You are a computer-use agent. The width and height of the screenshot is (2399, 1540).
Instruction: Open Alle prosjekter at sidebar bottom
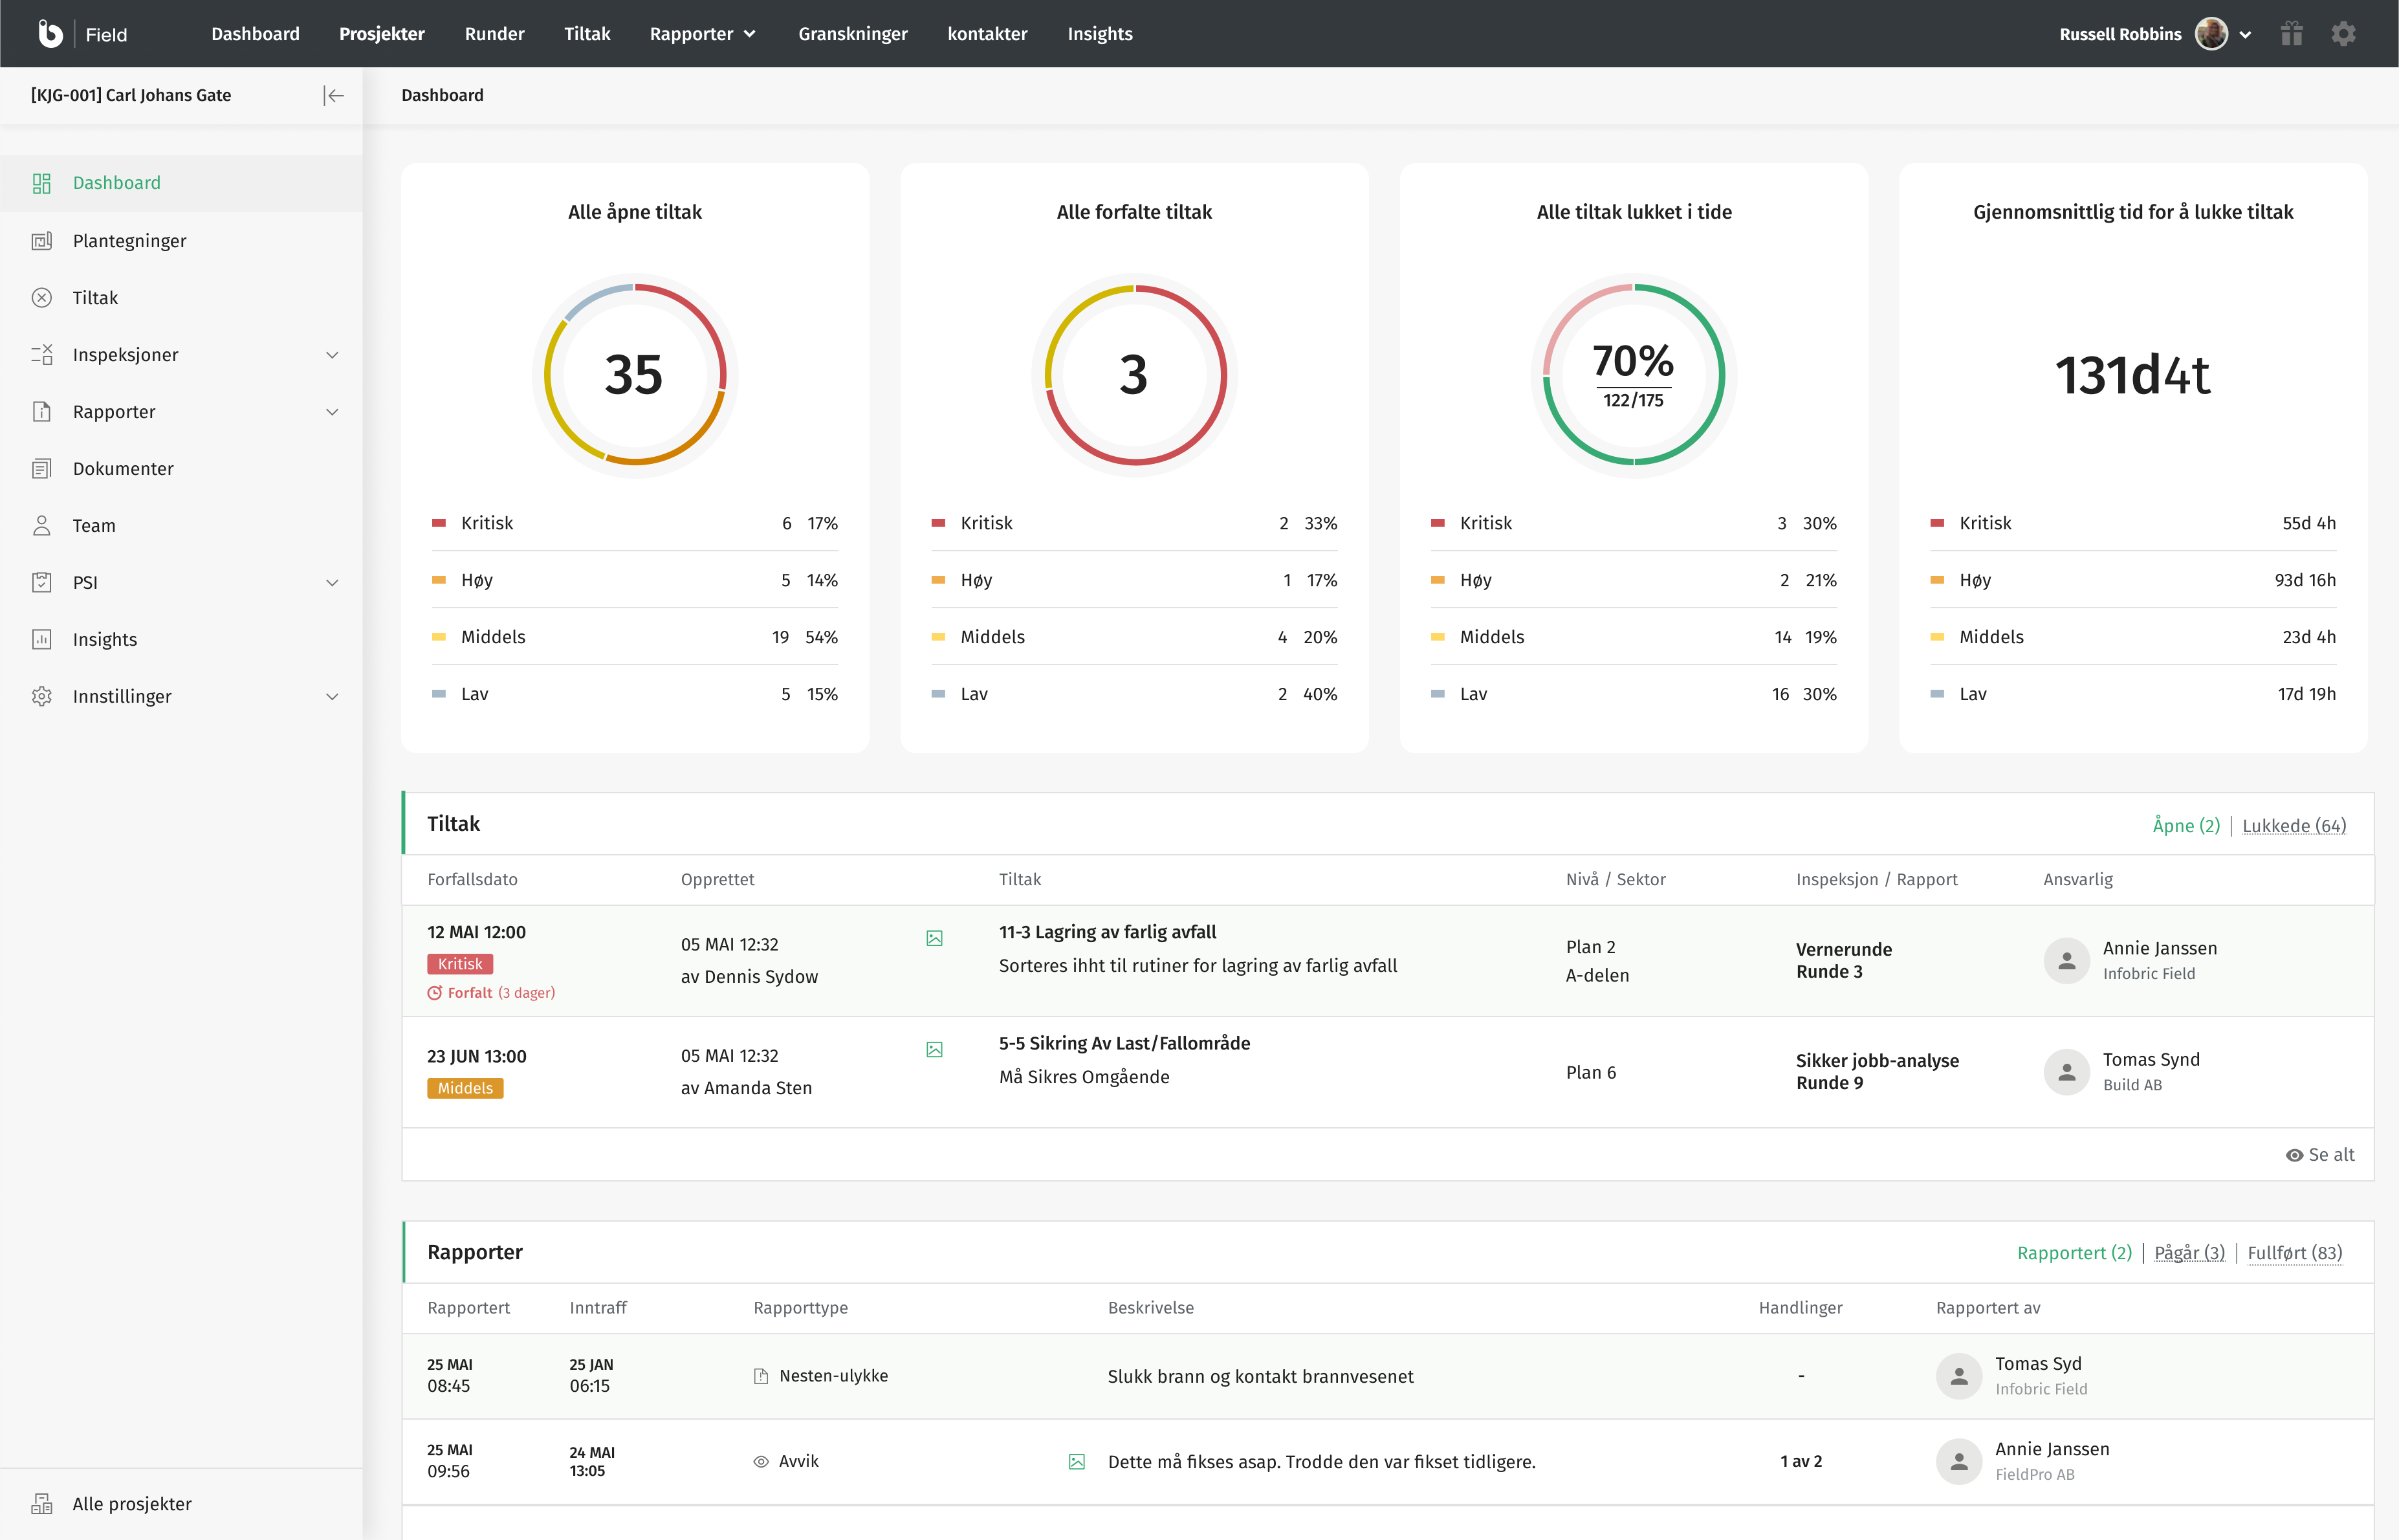132,1504
